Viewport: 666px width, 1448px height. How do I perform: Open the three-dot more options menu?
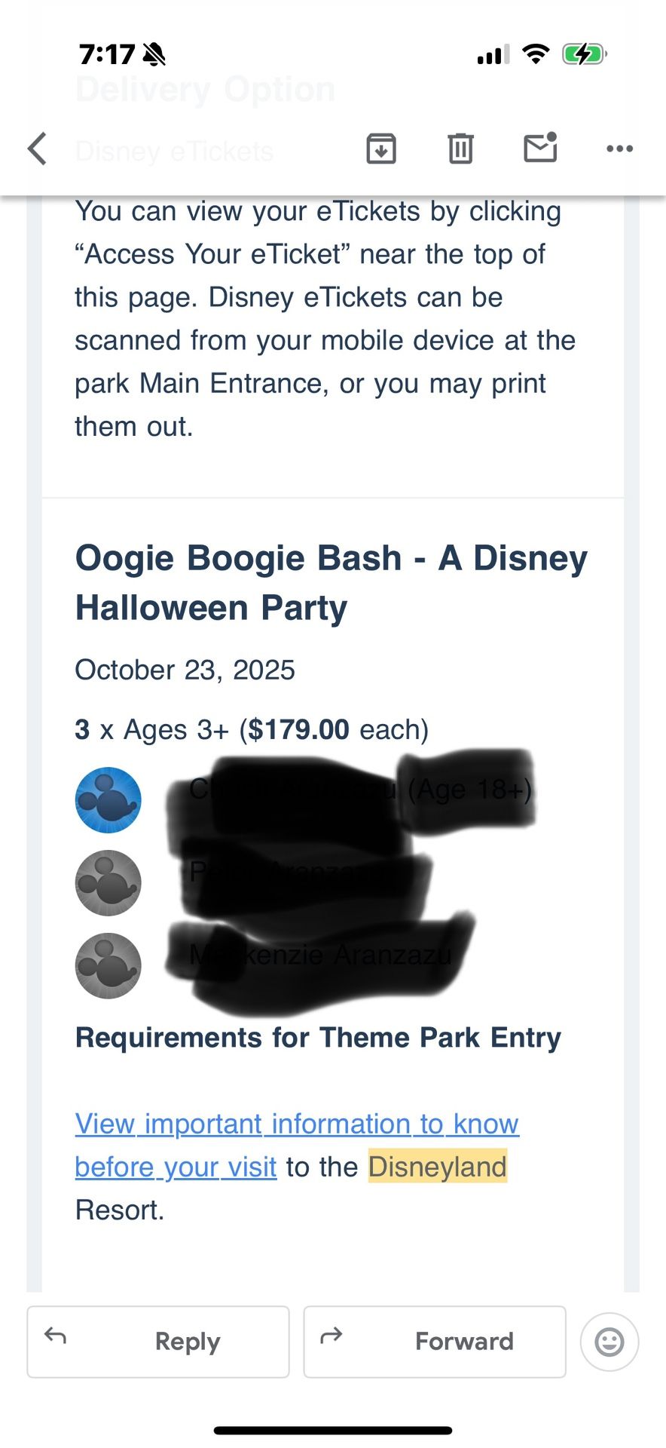click(619, 149)
